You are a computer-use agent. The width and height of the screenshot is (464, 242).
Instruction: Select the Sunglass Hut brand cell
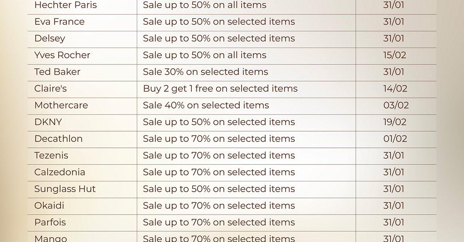coord(65,189)
